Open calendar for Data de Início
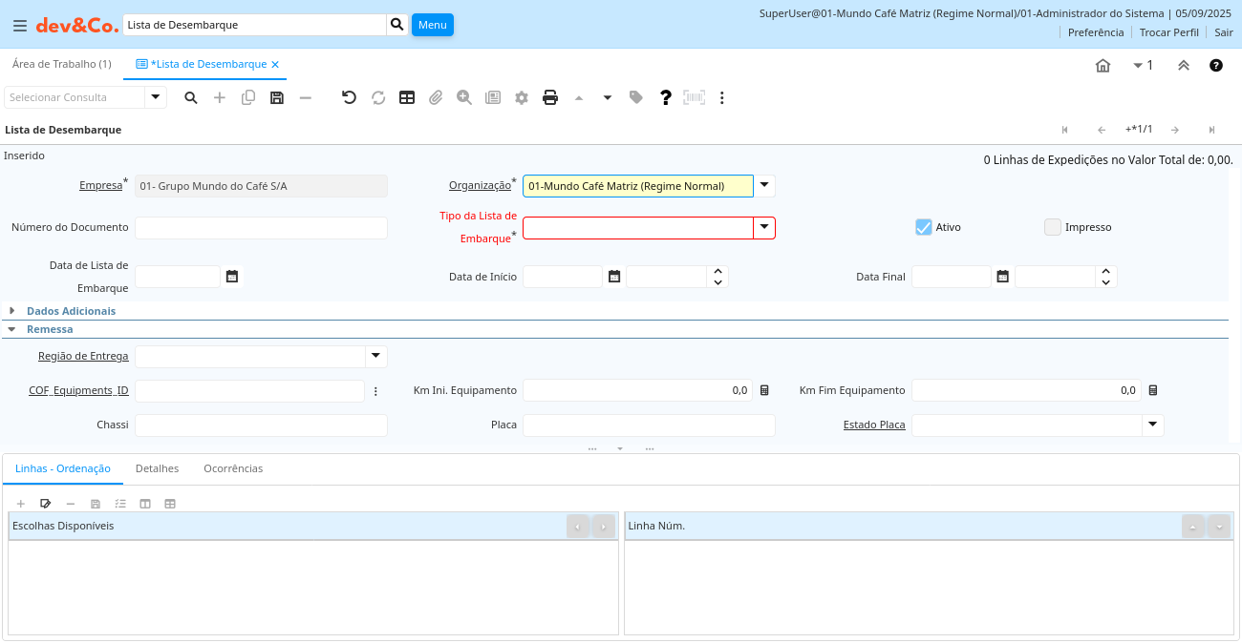 pyautogui.click(x=614, y=277)
